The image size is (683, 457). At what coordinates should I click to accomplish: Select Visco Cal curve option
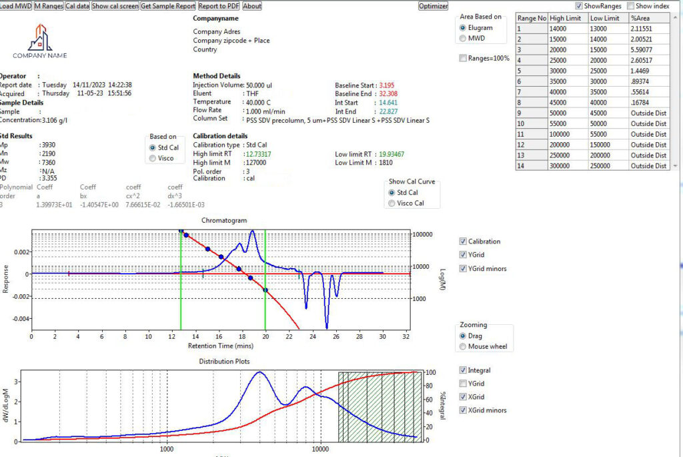click(x=392, y=203)
